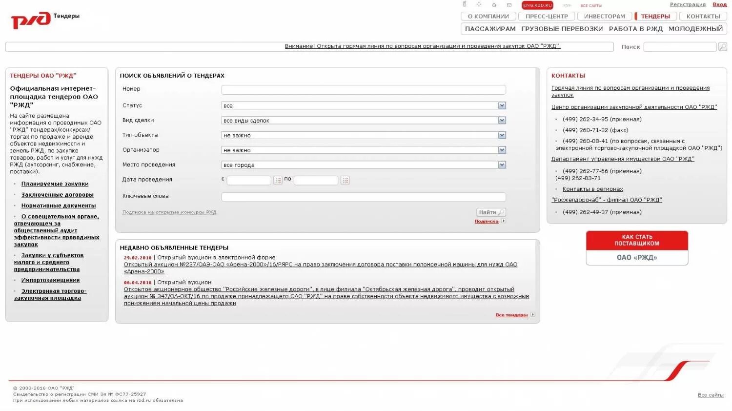Click КАК СТАТЬ ПОСТАВЩИКОМ banner
The image size is (732, 411).
coord(637,248)
